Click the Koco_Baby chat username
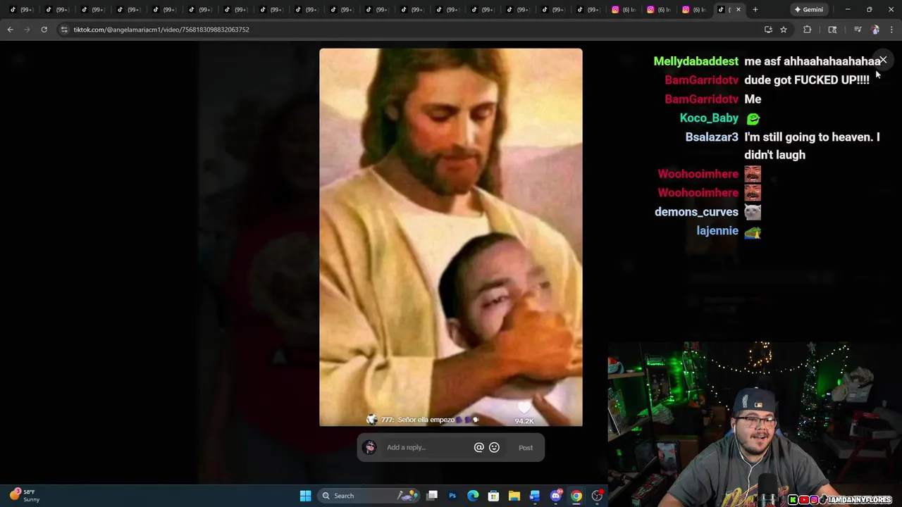902x507 pixels. pyautogui.click(x=709, y=118)
